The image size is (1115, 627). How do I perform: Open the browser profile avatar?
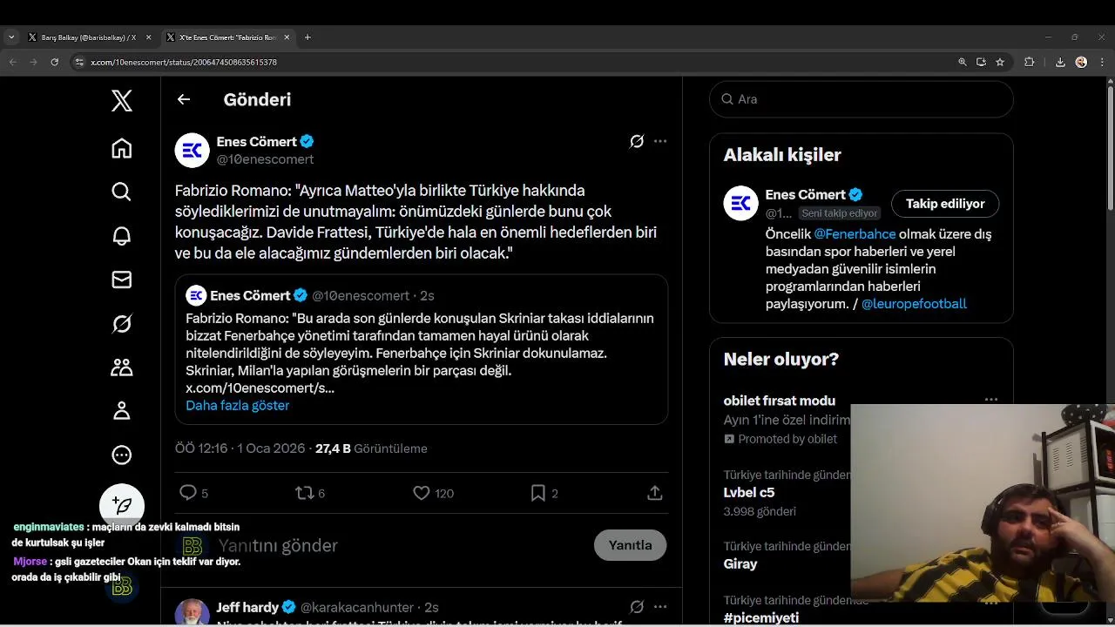click(1081, 62)
